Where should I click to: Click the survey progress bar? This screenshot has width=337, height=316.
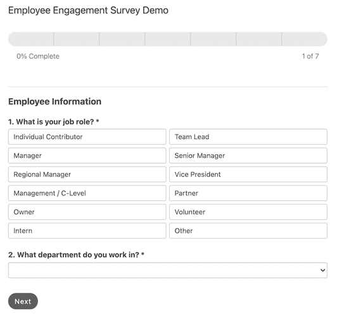click(x=168, y=39)
